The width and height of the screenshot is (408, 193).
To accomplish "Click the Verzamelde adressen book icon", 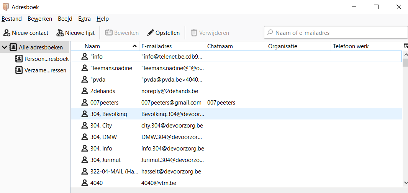I will pyautogui.click(x=18, y=70).
